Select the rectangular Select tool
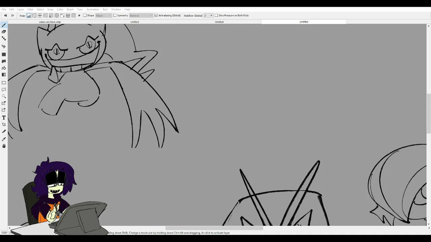431x242 pixels. 4,83
